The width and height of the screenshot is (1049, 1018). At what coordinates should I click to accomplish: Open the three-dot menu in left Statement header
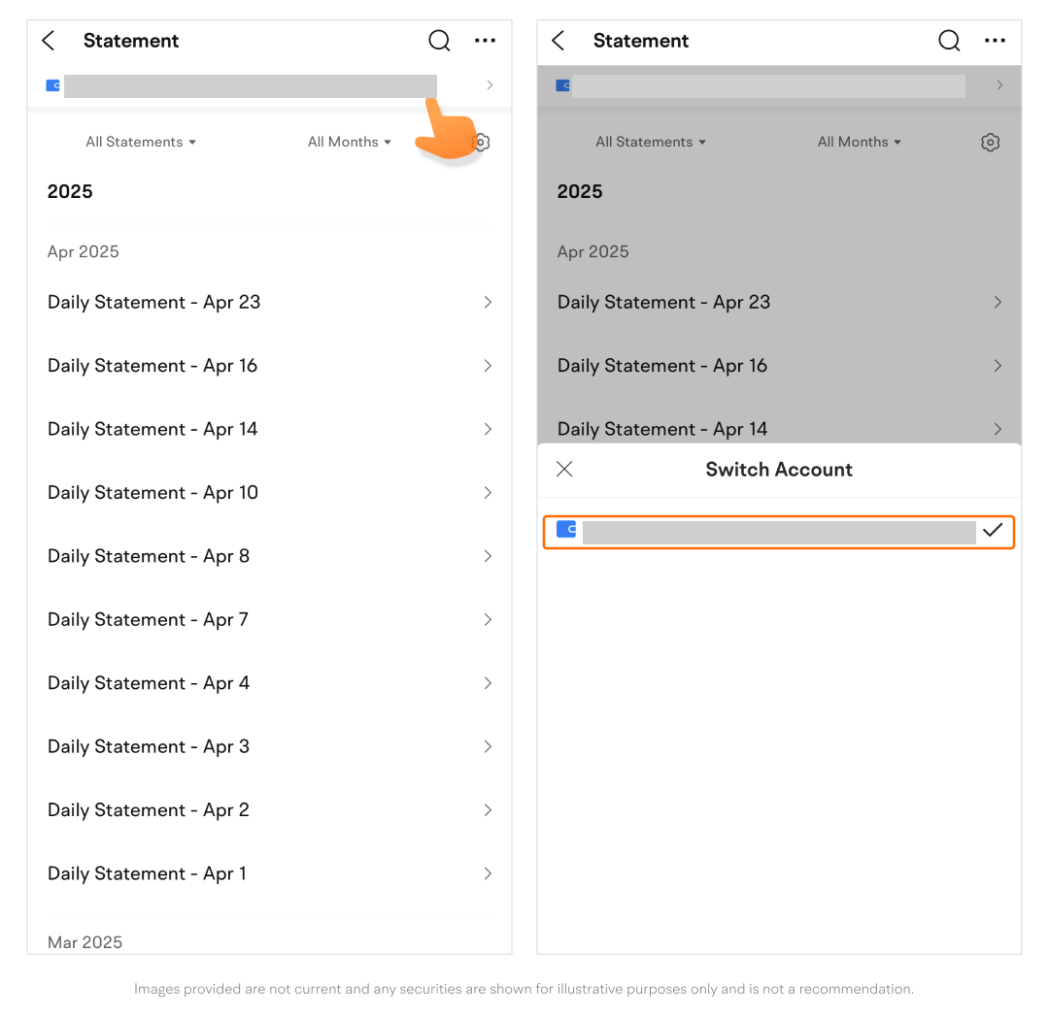pyautogui.click(x=485, y=41)
